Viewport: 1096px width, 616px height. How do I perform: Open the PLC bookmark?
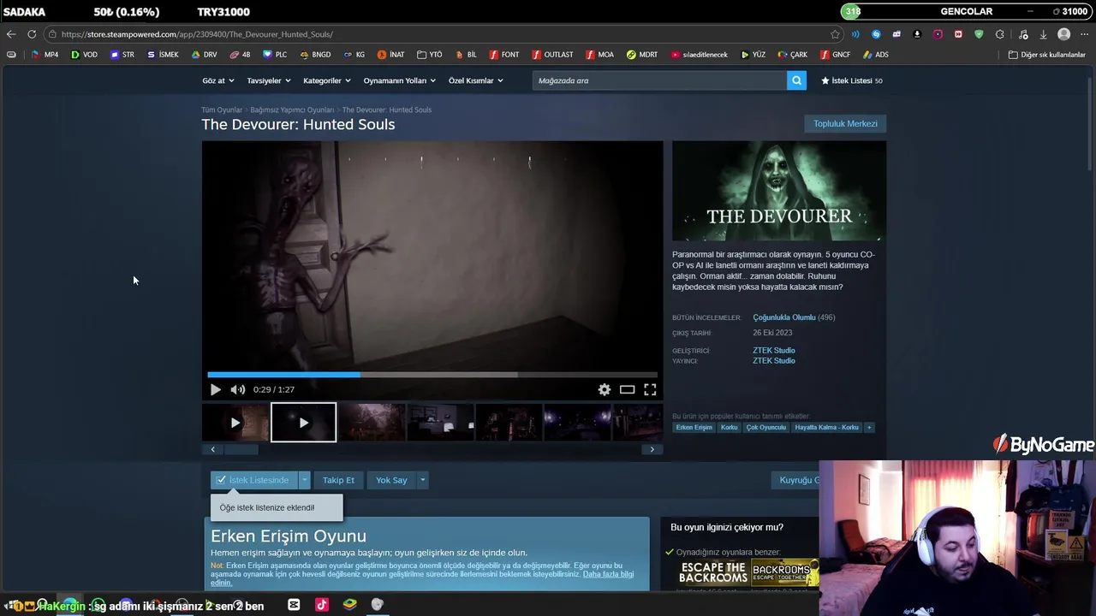point(275,55)
